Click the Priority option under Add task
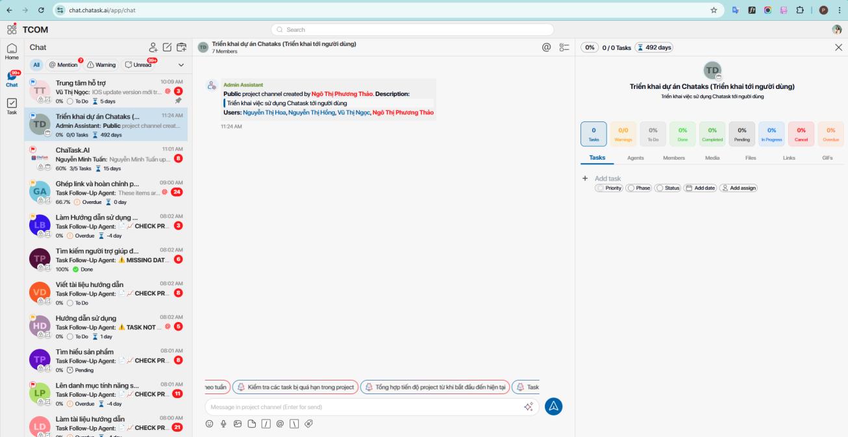This screenshot has width=848, height=437. coord(609,188)
